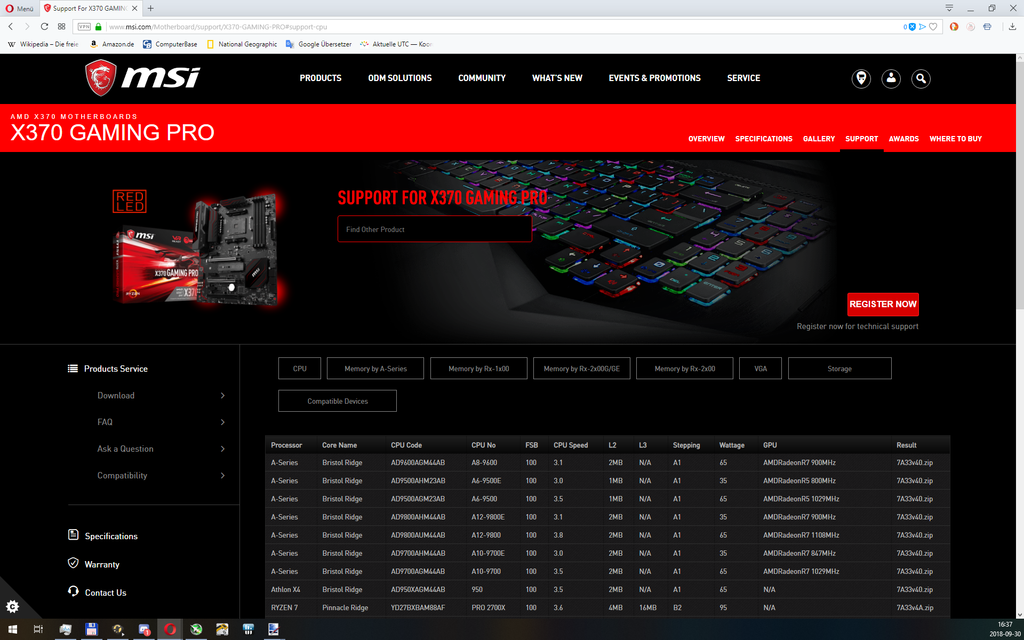Click the MSI dragon logo

pyautogui.click(x=101, y=78)
